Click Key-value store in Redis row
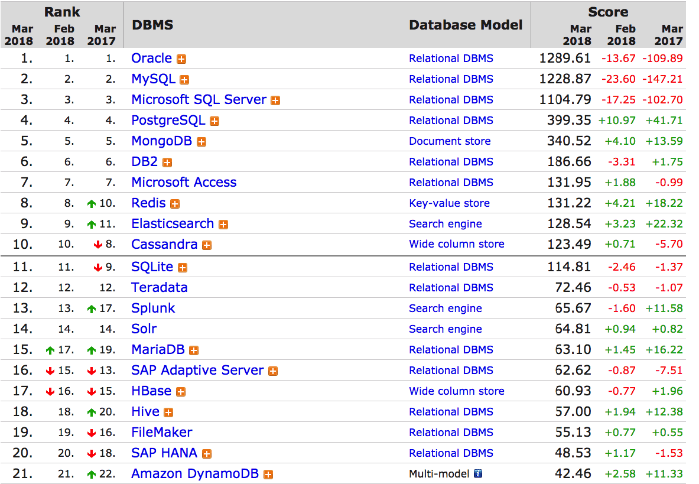The height and width of the screenshot is (484, 699). click(449, 204)
